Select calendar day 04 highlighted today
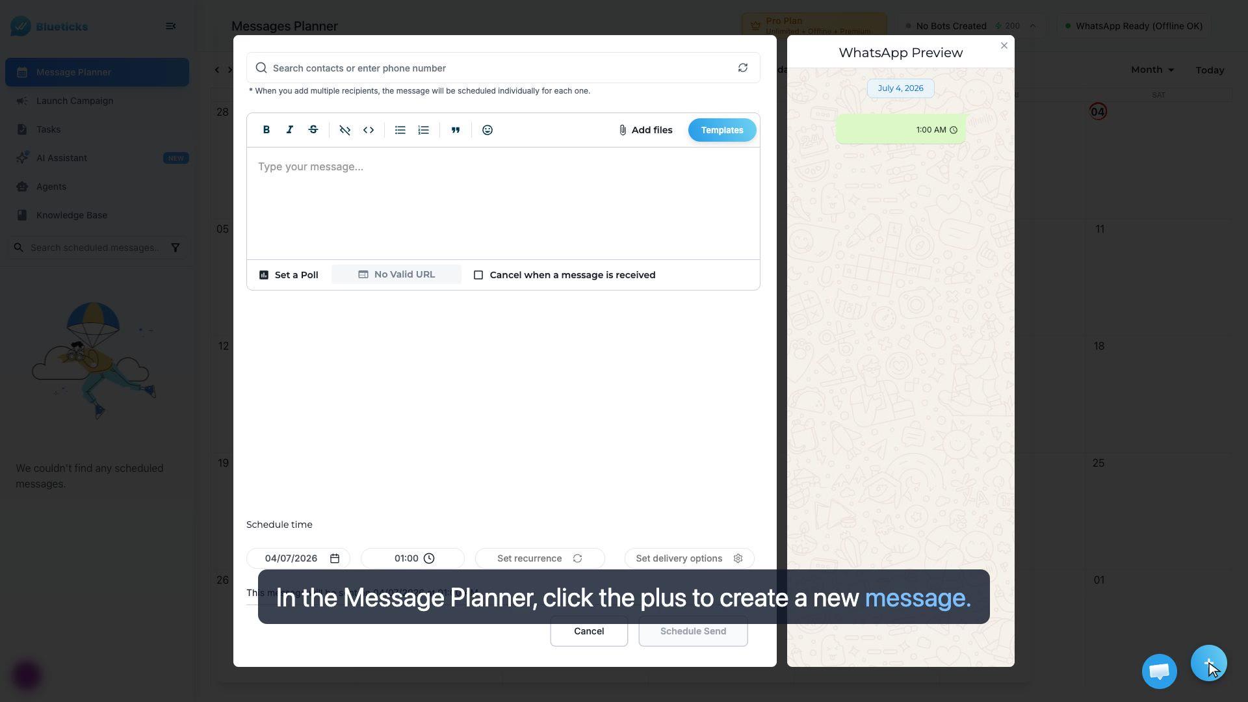Viewport: 1248px width, 702px height. (x=1098, y=112)
